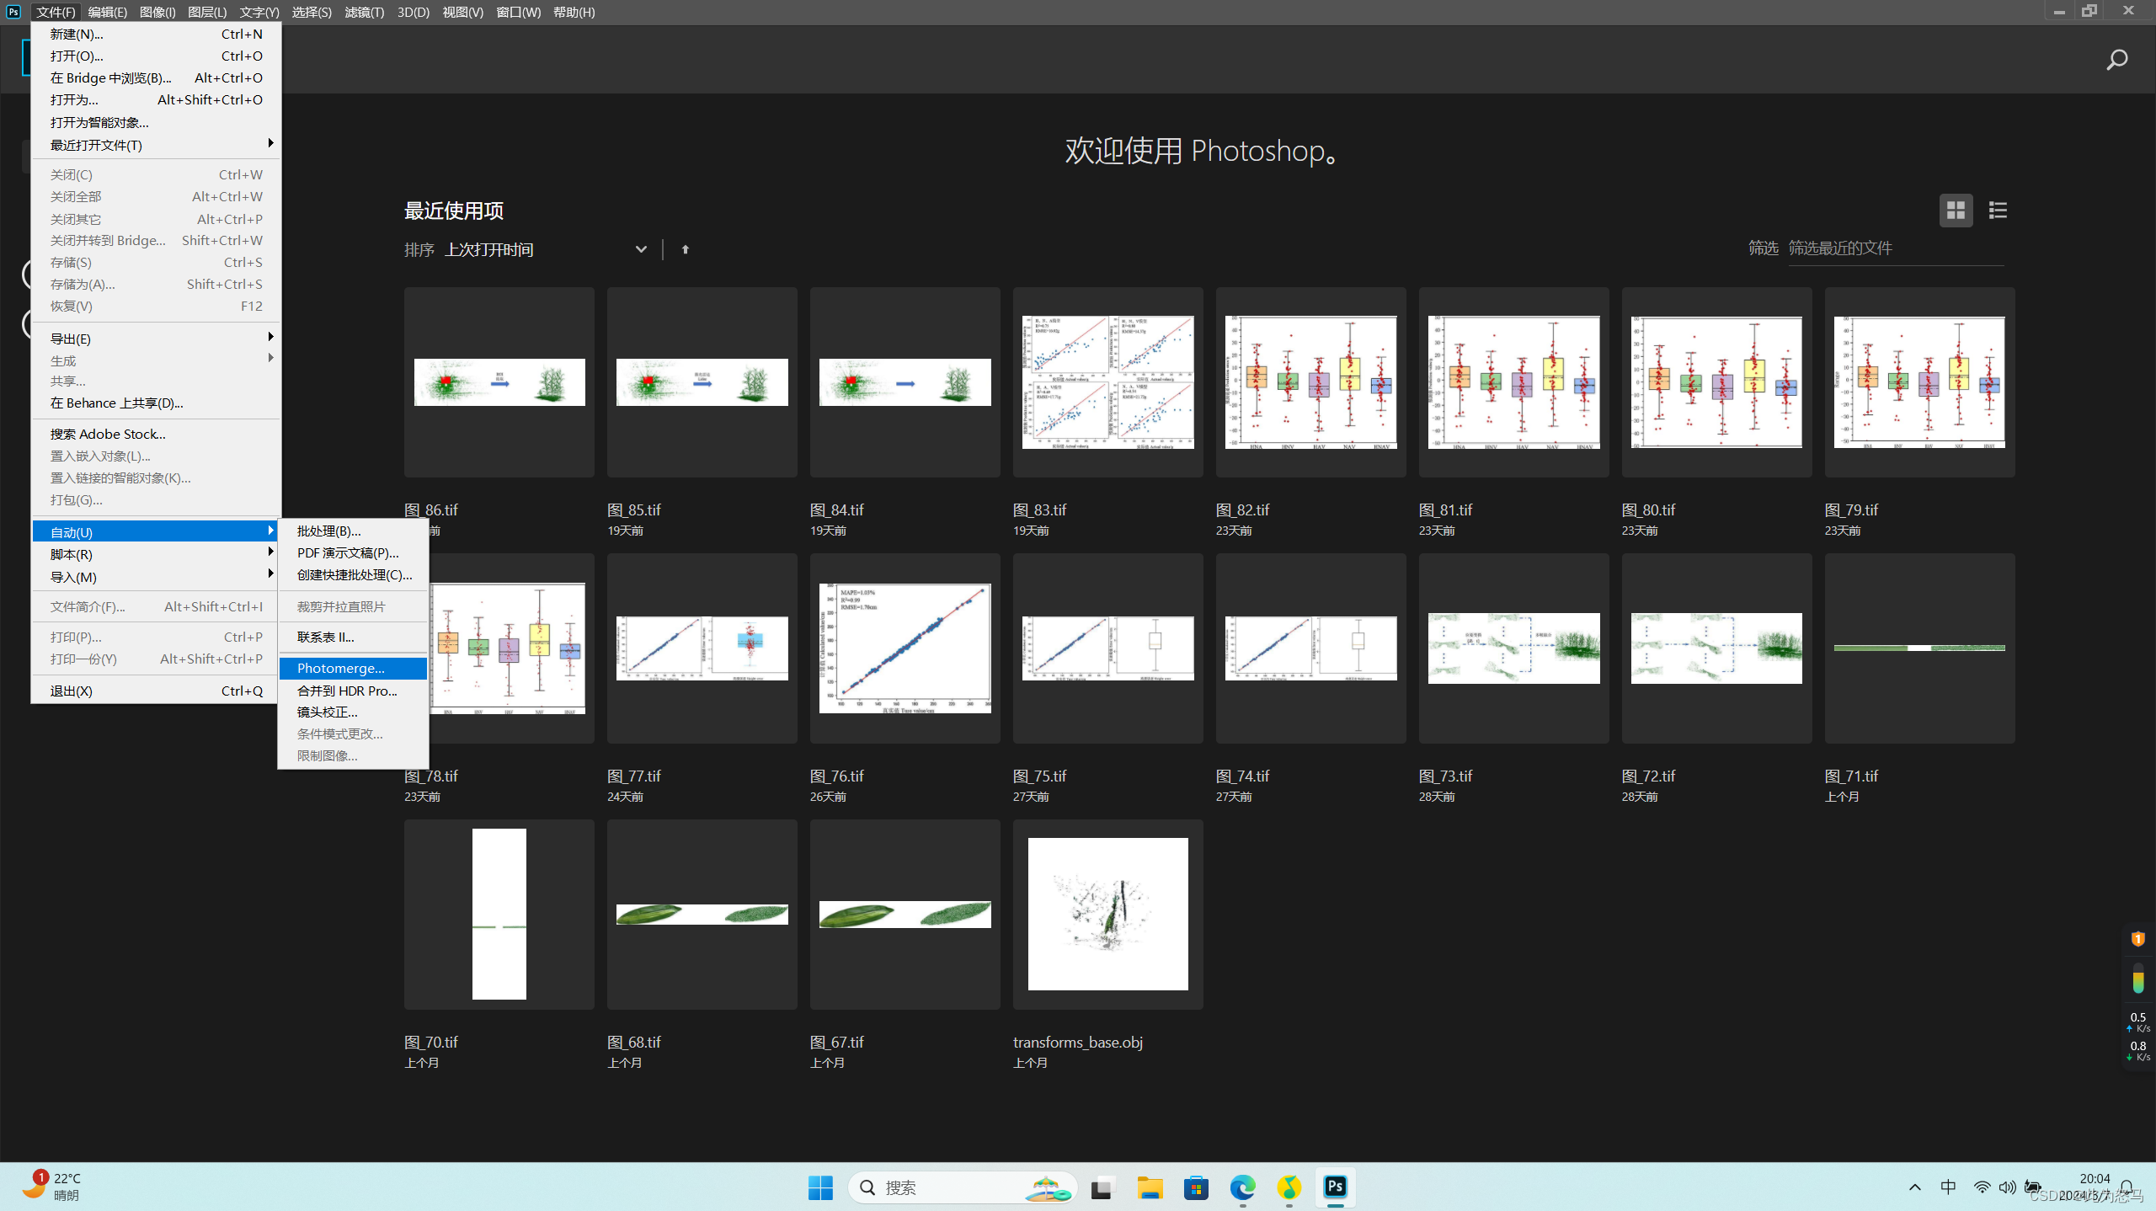Click the Windows Start button
2156x1211 pixels.
(819, 1187)
